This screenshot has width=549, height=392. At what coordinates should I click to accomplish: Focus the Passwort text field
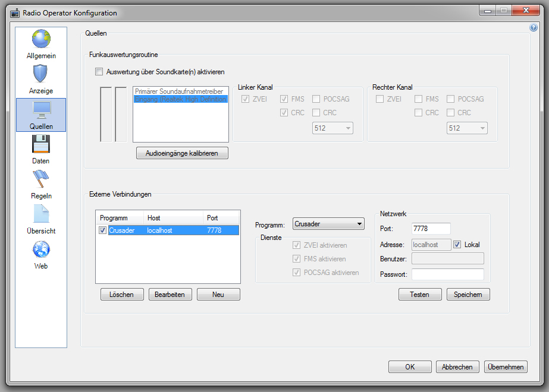[447, 274]
